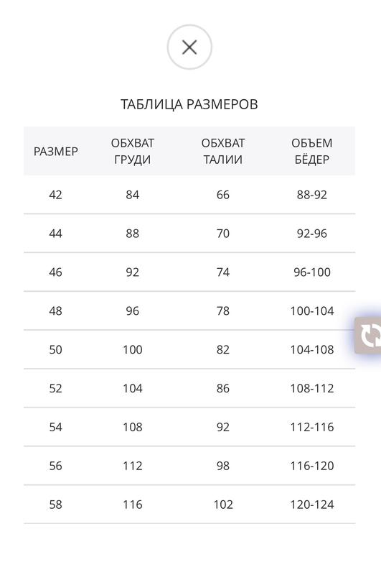Select the РАЗМЕР column header
This screenshot has width=381, height=575.
pyautogui.click(x=56, y=152)
